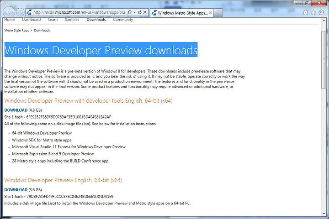329x219 pixels.
Task: Click list item 28 Metro style apps
Action: [x=60, y=161]
